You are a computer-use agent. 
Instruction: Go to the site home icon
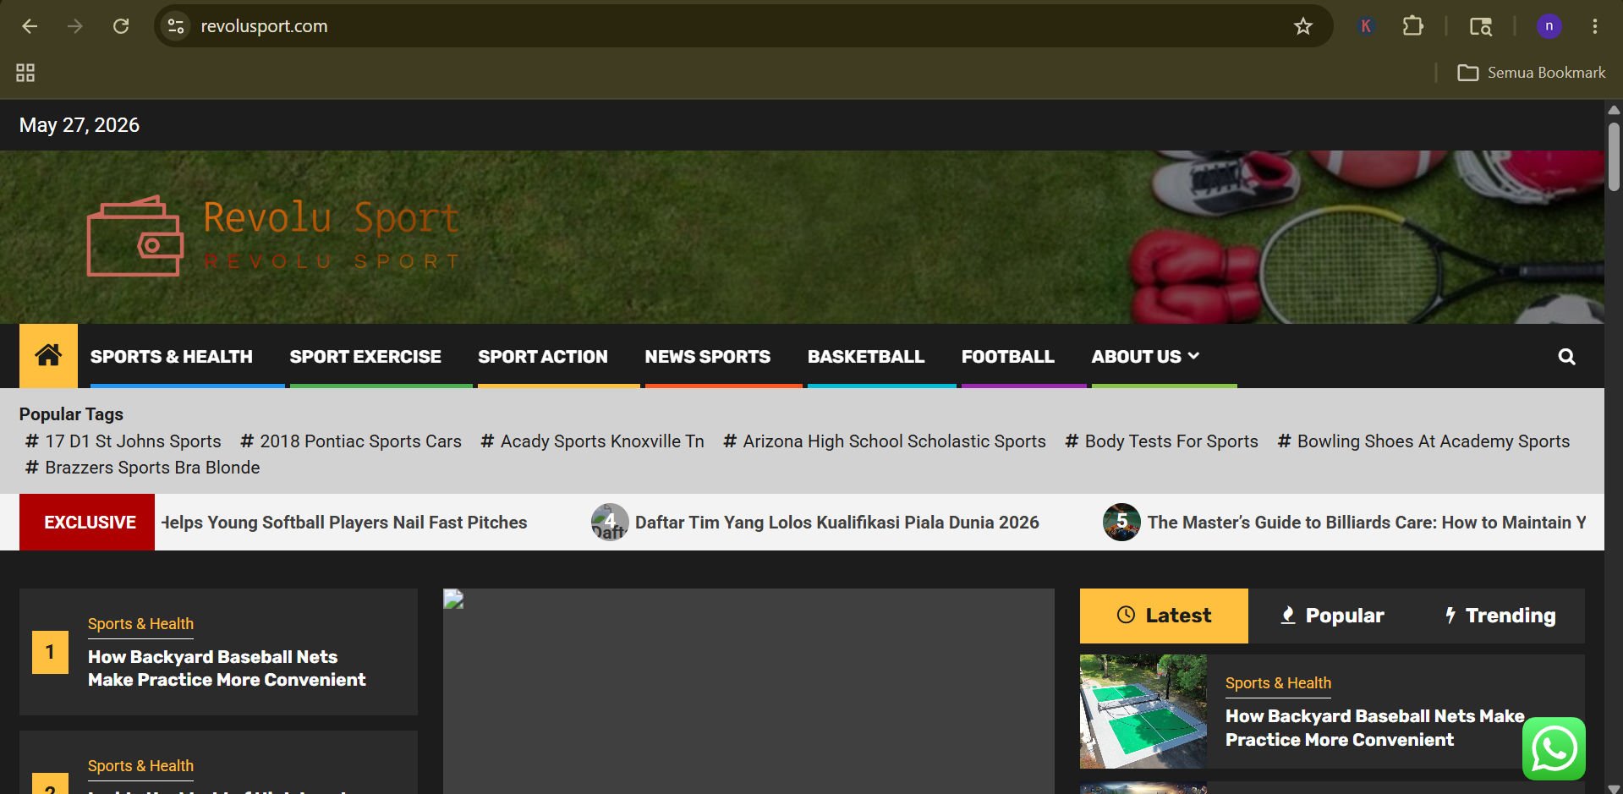coord(48,356)
